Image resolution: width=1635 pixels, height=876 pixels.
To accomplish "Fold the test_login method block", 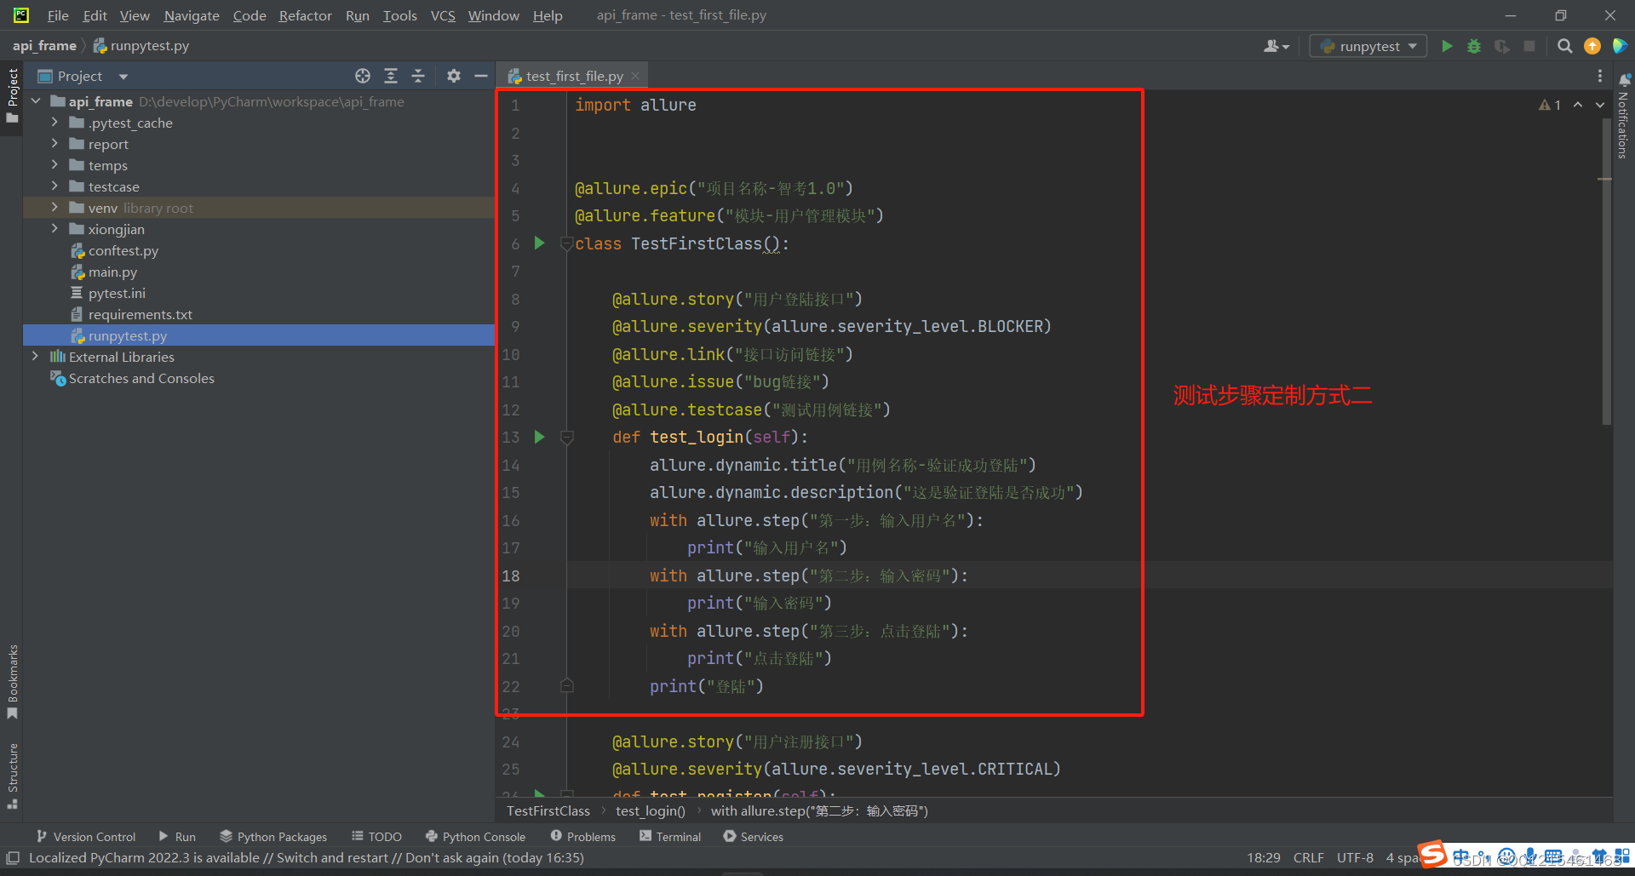I will (x=566, y=437).
